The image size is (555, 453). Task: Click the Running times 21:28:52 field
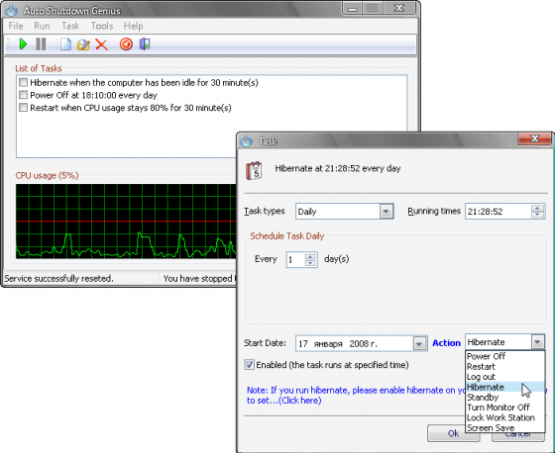pyautogui.click(x=499, y=212)
